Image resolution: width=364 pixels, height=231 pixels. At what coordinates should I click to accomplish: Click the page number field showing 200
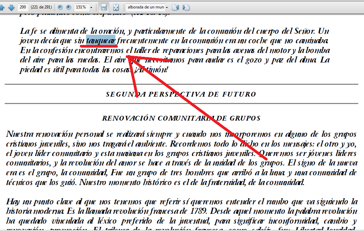click(23, 7)
